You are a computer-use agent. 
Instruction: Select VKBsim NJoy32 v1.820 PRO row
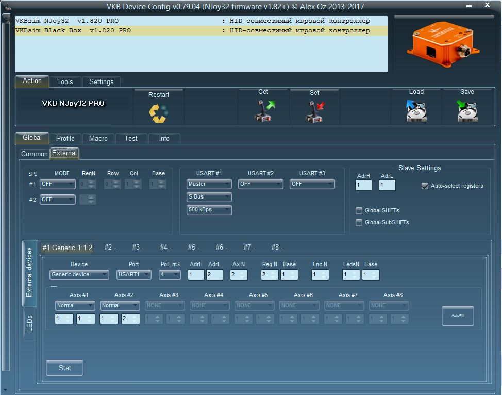(201, 21)
